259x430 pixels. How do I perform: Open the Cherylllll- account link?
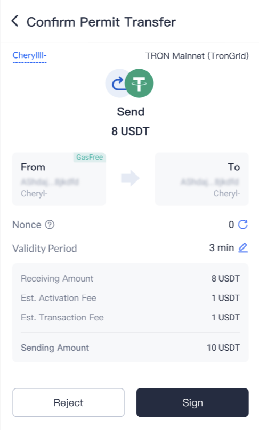29,56
